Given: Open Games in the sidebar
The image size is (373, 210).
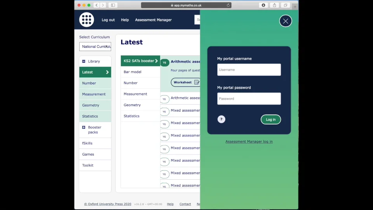Looking at the screenshot, I should tap(95, 154).
